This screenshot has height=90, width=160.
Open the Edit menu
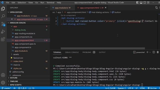tap(13, 2)
